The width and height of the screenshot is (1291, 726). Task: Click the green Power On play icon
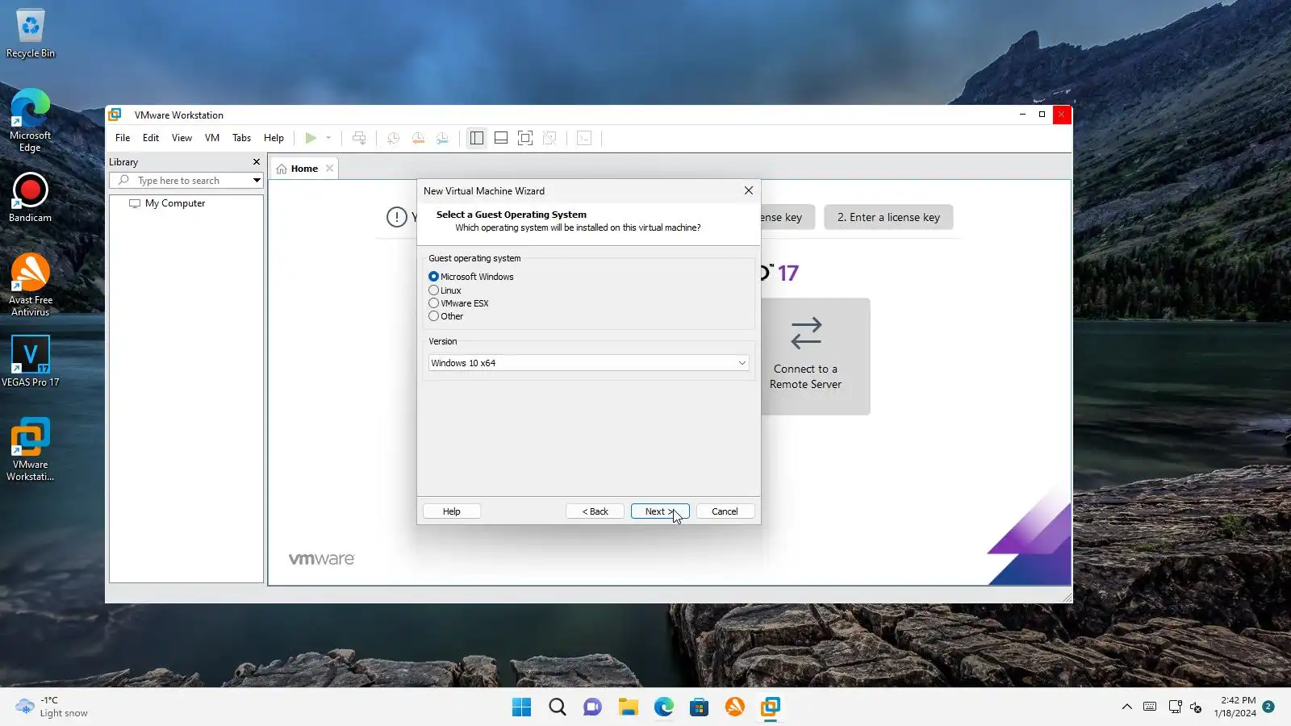tap(311, 138)
